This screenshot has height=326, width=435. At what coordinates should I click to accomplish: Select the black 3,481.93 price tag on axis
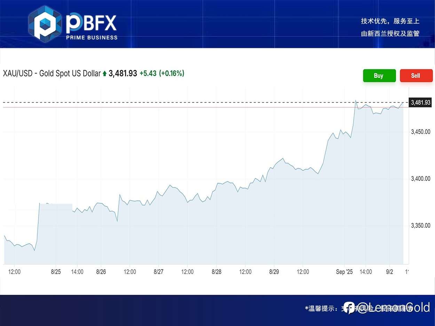[421, 103]
